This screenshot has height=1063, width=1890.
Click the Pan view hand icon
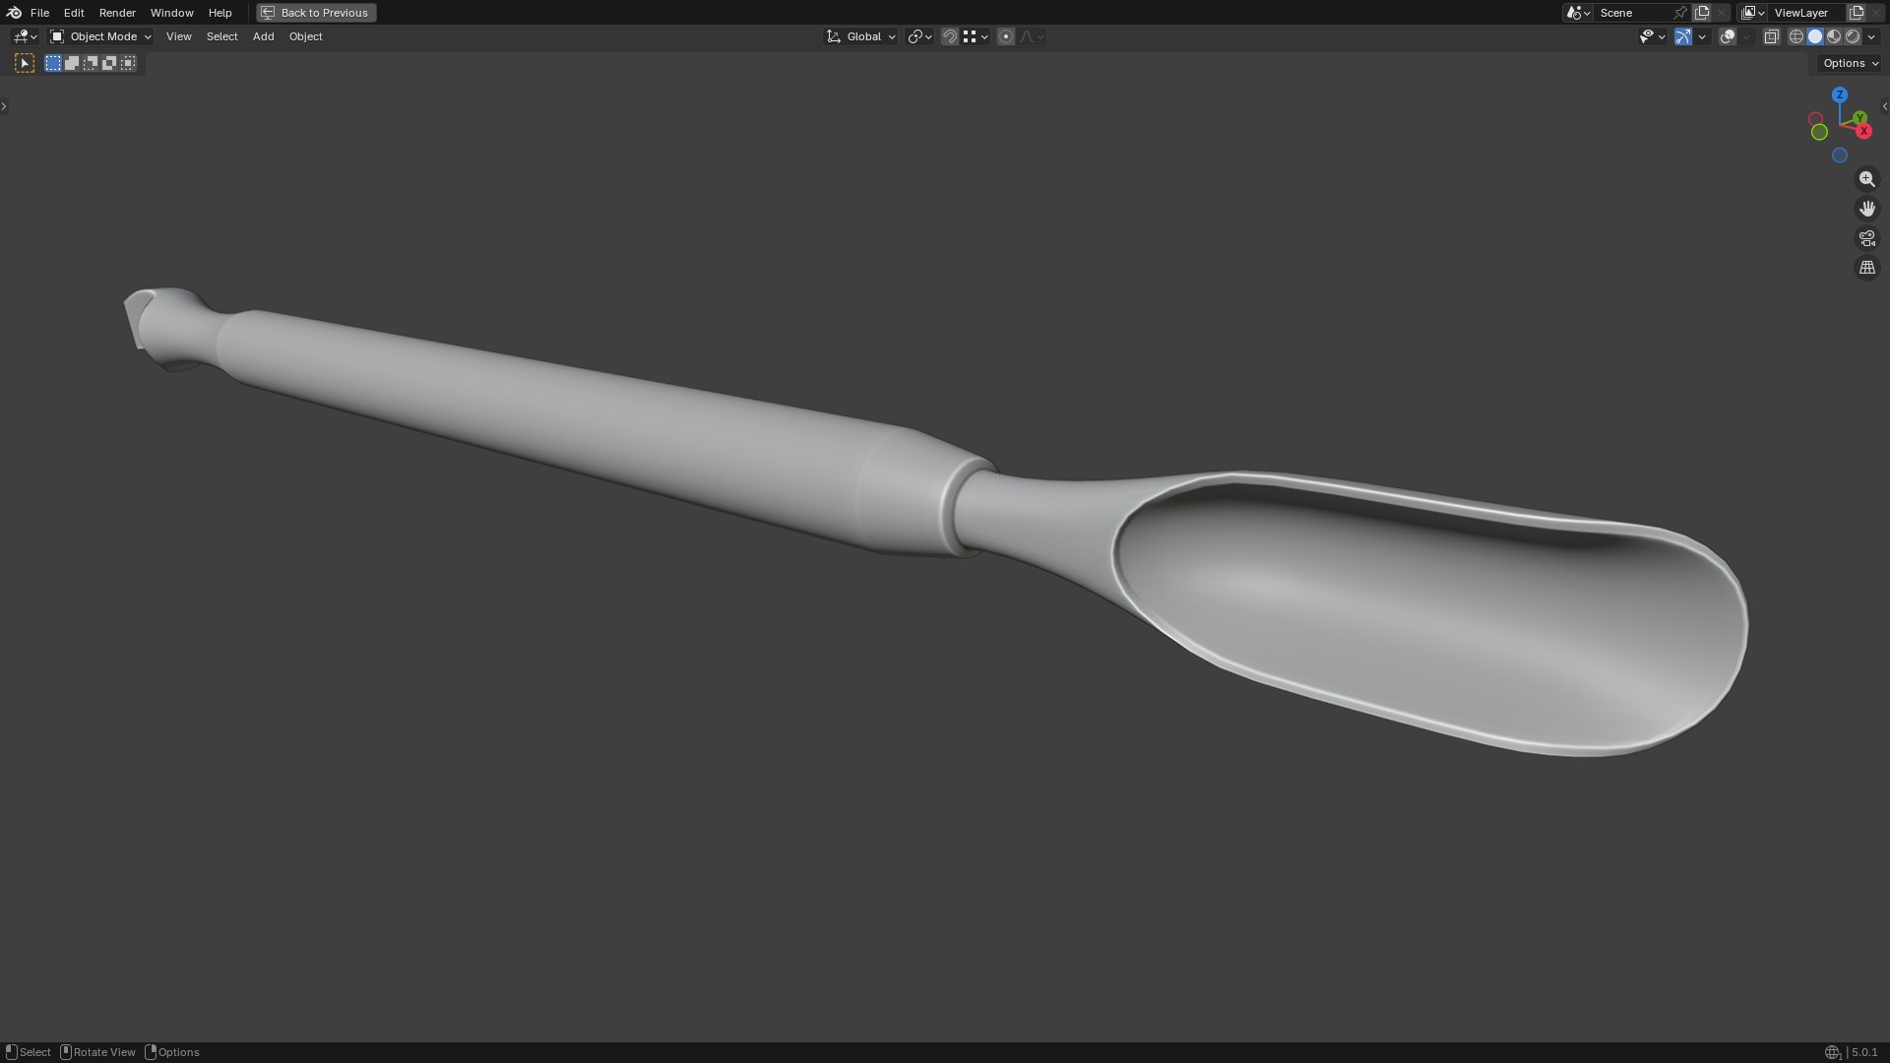(x=1867, y=209)
